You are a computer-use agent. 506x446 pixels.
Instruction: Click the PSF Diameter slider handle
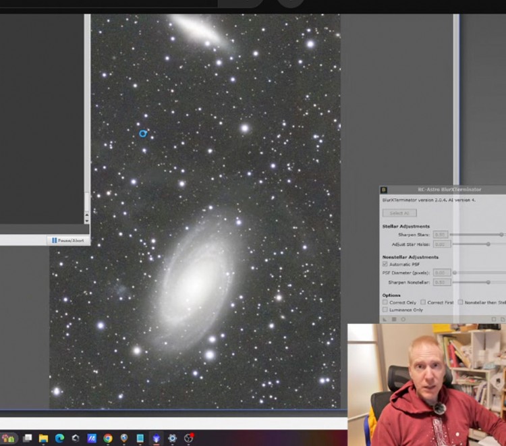(455, 273)
